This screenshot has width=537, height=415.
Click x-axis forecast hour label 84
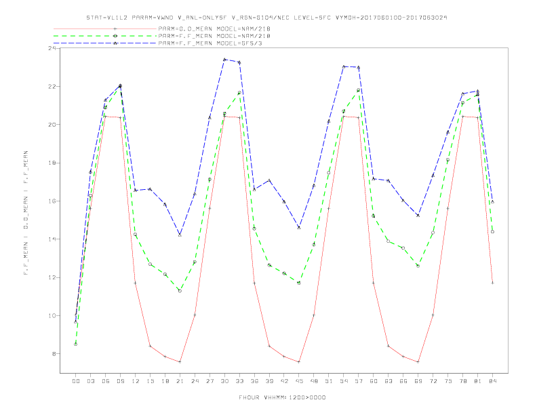[493, 381]
